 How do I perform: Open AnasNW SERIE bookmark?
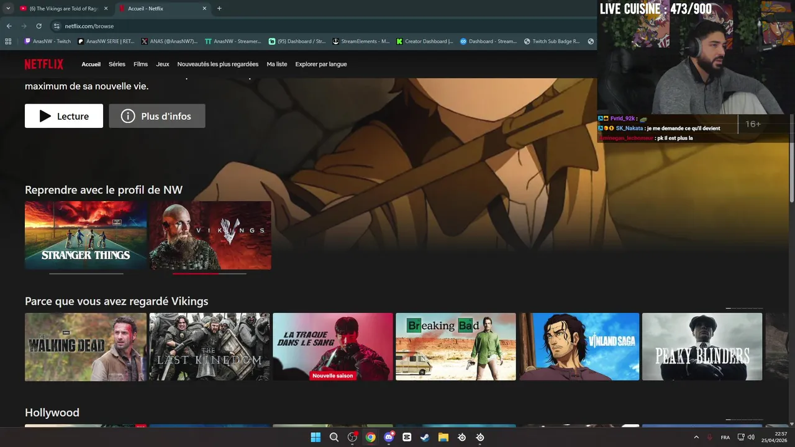(x=106, y=42)
